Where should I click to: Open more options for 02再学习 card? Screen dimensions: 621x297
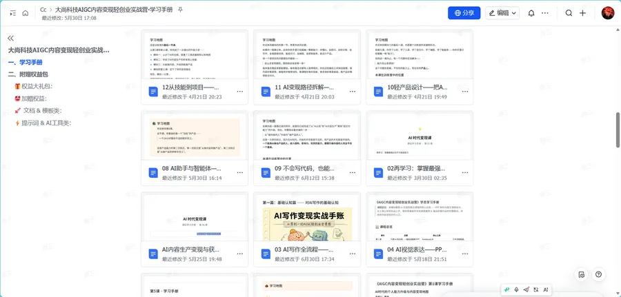465,172
